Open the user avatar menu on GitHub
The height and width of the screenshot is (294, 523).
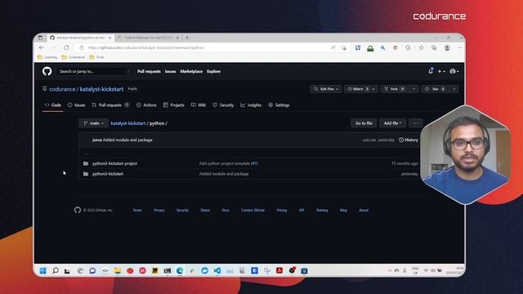pos(454,71)
